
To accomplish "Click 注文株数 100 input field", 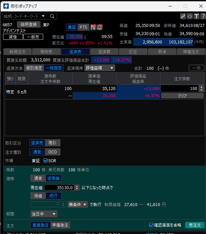I will (x=180, y=88).
